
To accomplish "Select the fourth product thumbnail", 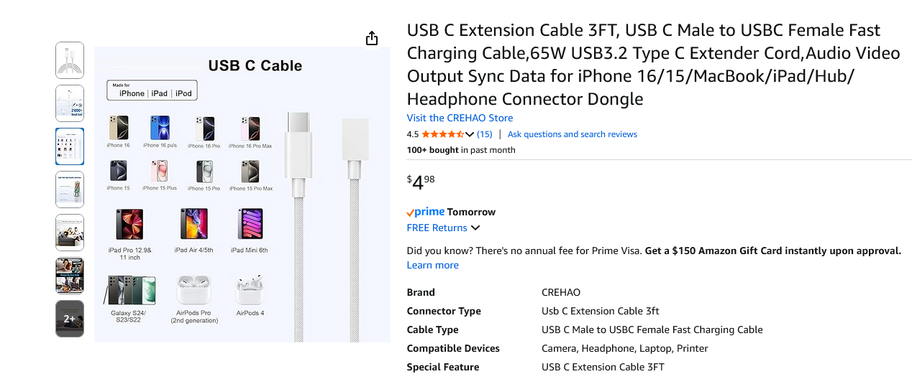I will (70, 190).
